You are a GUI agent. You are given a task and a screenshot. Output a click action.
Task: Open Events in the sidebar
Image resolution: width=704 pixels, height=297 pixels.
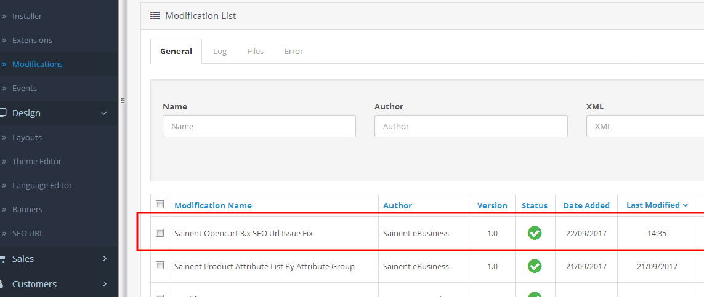click(25, 89)
